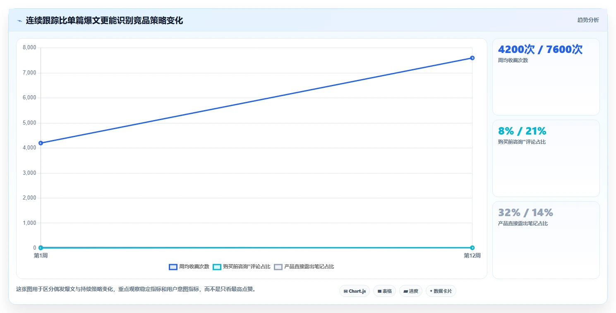Click the blue data point at 第1周

pyautogui.click(x=41, y=143)
